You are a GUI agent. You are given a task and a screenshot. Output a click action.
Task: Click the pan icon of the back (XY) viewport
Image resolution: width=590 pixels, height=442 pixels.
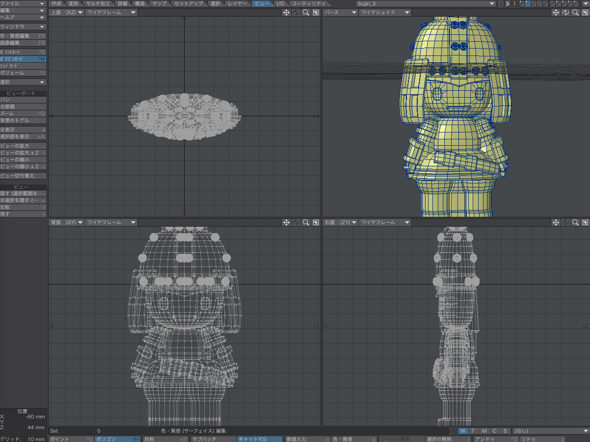286,222
